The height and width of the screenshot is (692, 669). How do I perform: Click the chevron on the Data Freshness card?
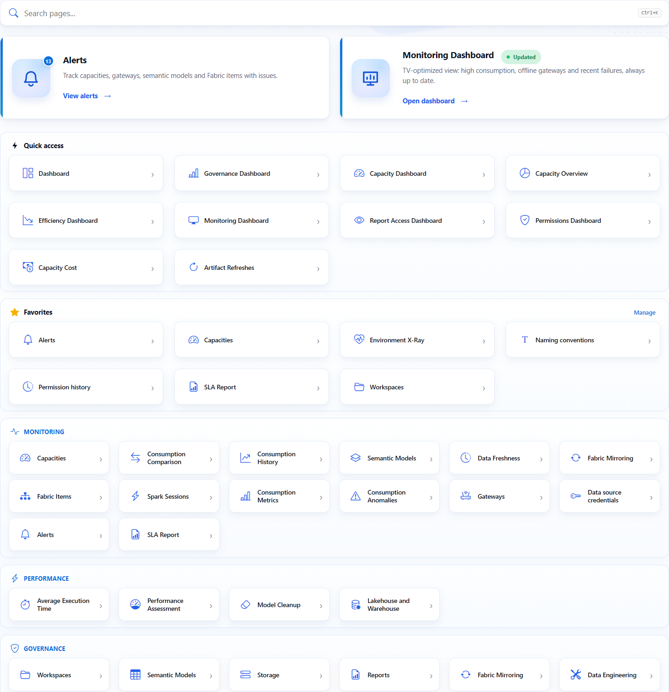pyautogui.click(x=541, y=459)
